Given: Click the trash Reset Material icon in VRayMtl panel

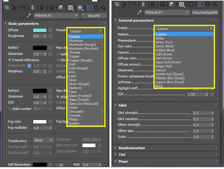Looking at the screenshot, I should coord(33,8).
